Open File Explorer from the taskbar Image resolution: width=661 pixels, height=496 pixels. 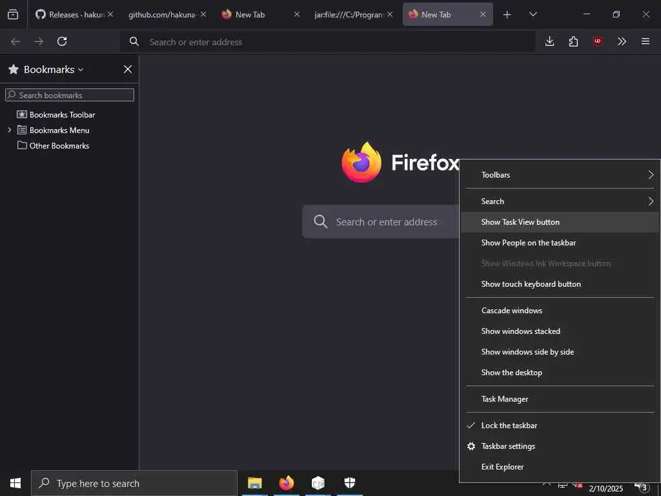click(254, 483)
